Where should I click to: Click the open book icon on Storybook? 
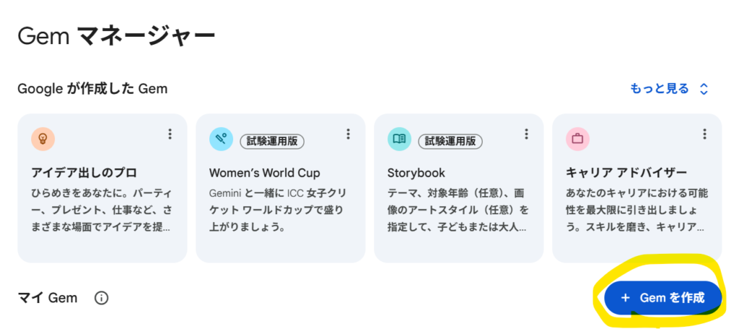pos(398,139)
